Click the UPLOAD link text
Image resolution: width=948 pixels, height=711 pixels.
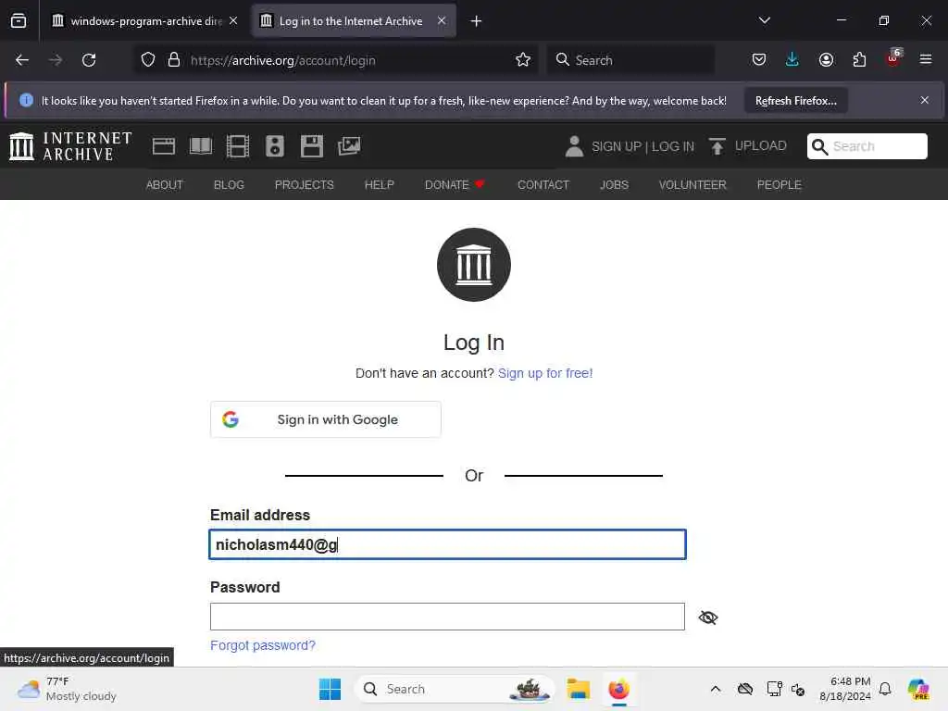tap(761, 146)
